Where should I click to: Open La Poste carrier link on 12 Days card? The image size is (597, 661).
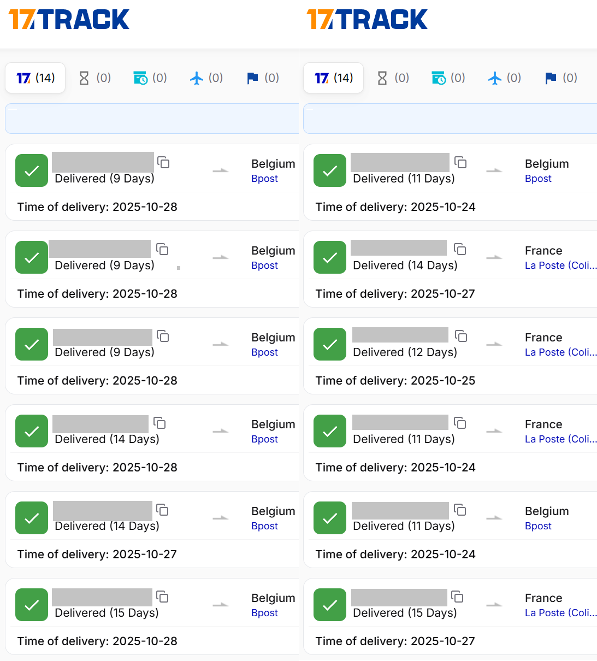click(560, 352)
